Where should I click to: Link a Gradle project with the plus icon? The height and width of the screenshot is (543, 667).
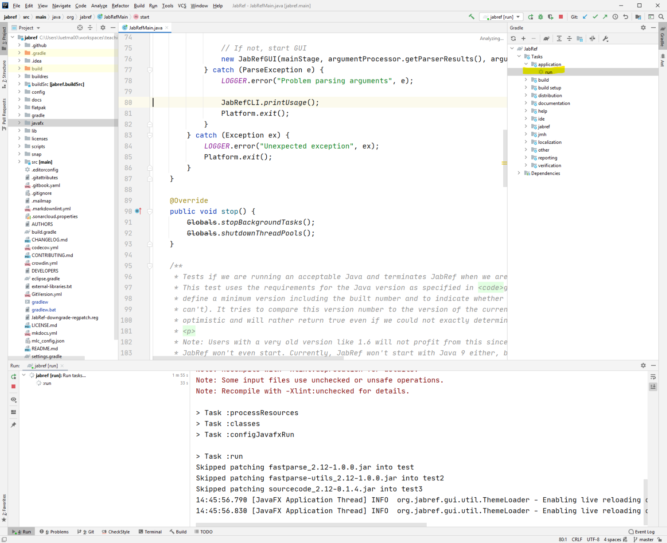tap(523, 38)
